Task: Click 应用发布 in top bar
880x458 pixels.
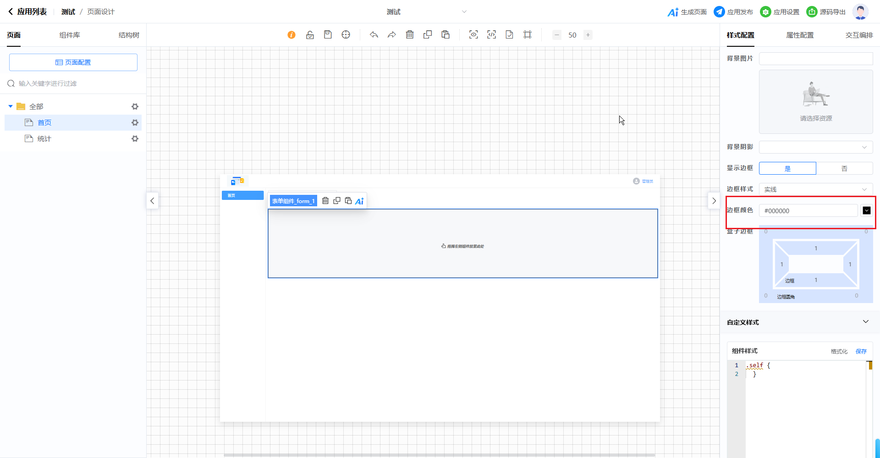Action: (733, 12)
